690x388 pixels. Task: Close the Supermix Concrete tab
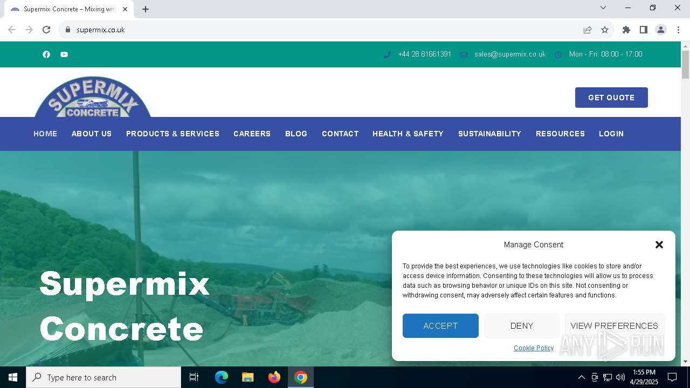click(125, 9)
